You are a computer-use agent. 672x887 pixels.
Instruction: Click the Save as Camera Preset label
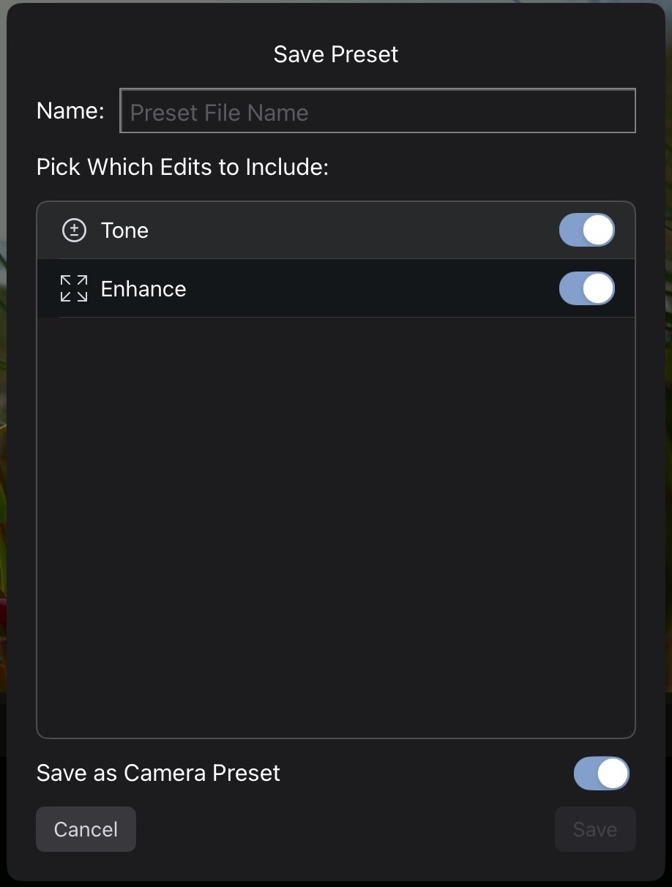click(x=158, y=774)
